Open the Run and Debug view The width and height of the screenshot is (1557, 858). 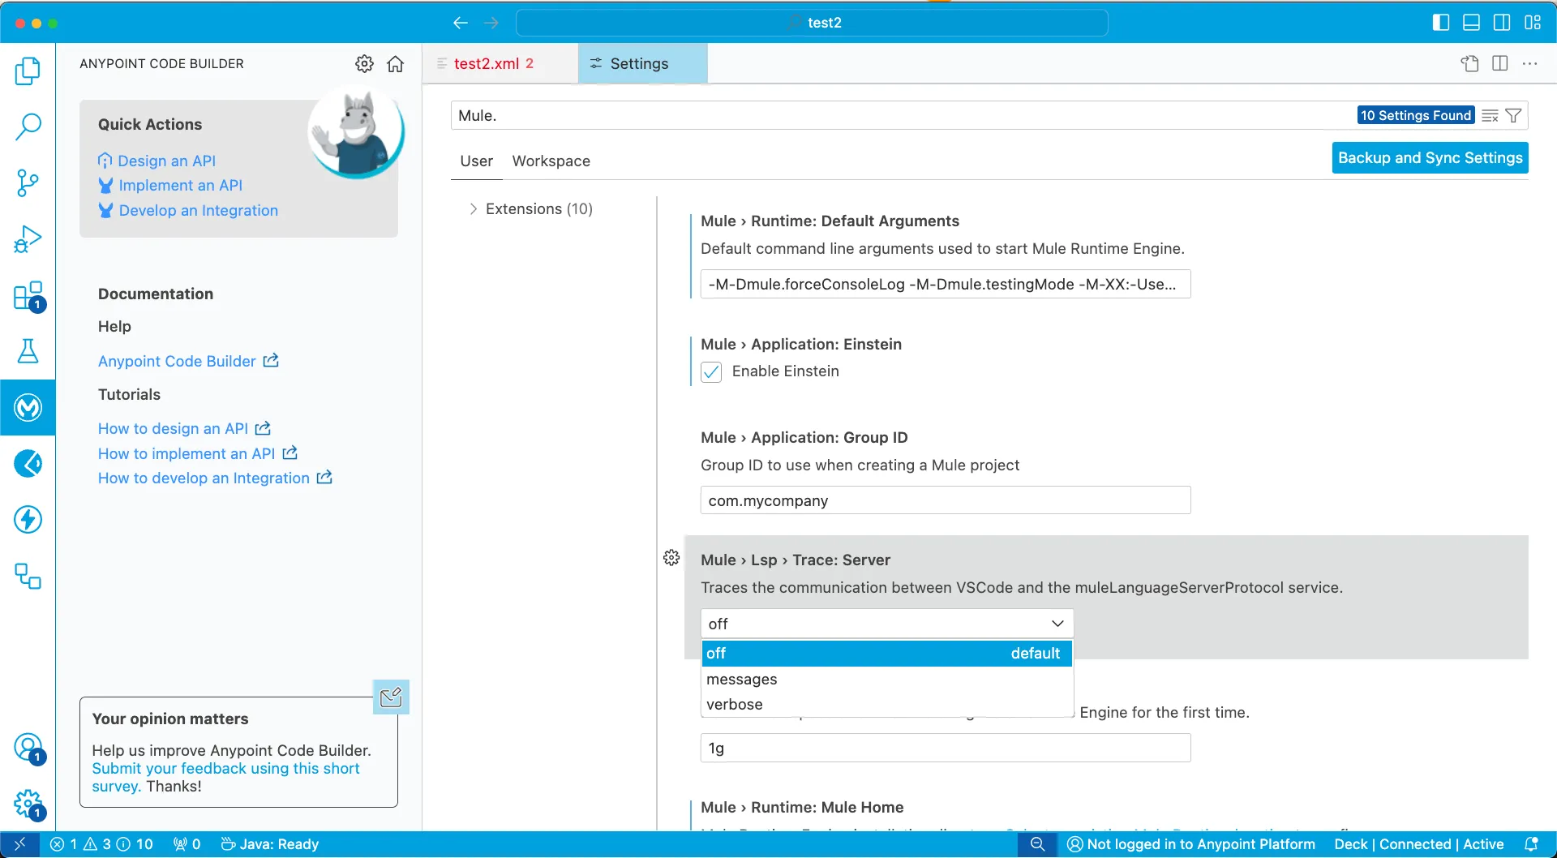[x=28, y=239]
